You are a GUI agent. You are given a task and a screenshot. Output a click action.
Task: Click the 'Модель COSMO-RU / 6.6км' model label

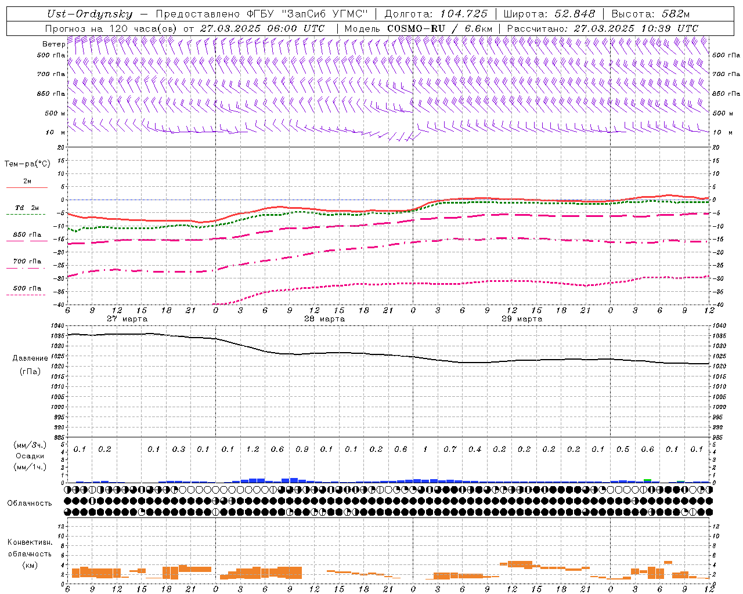[419, 28]
